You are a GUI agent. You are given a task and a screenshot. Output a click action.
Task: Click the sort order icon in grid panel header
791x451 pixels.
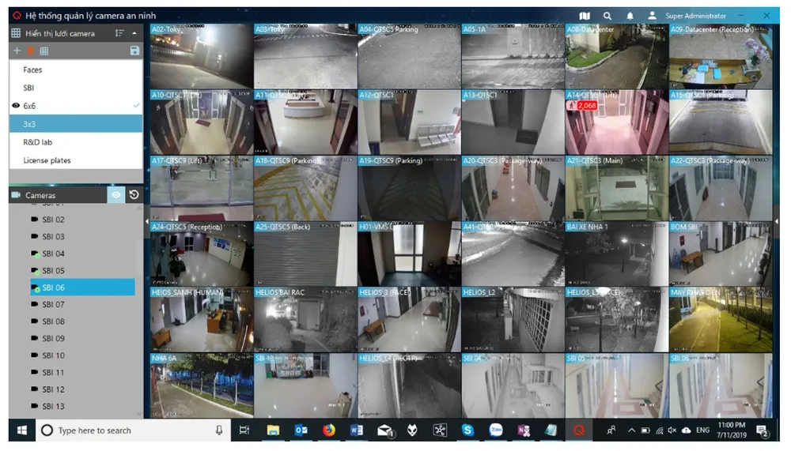[119, 33]
